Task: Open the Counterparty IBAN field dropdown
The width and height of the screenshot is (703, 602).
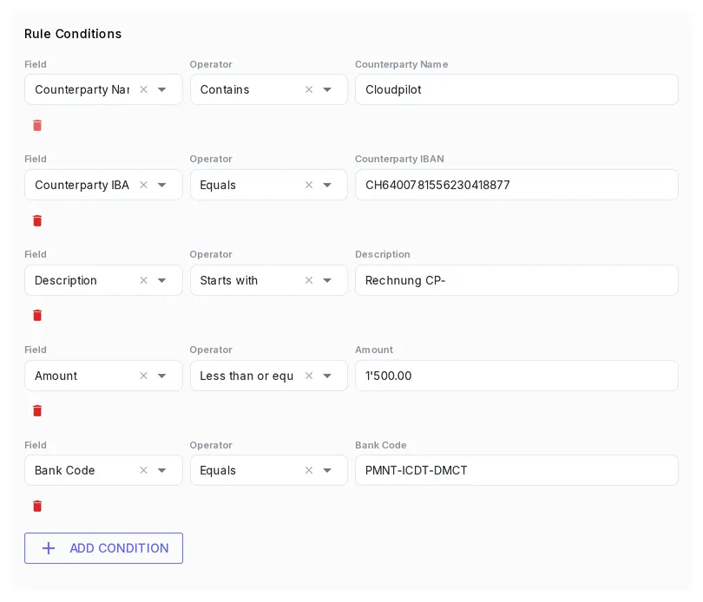Action: tap(161, 185)
